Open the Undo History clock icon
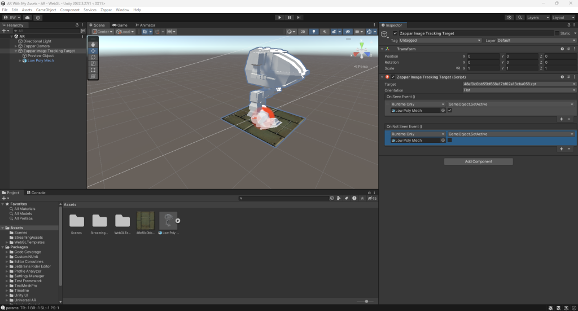 (510, 17)
